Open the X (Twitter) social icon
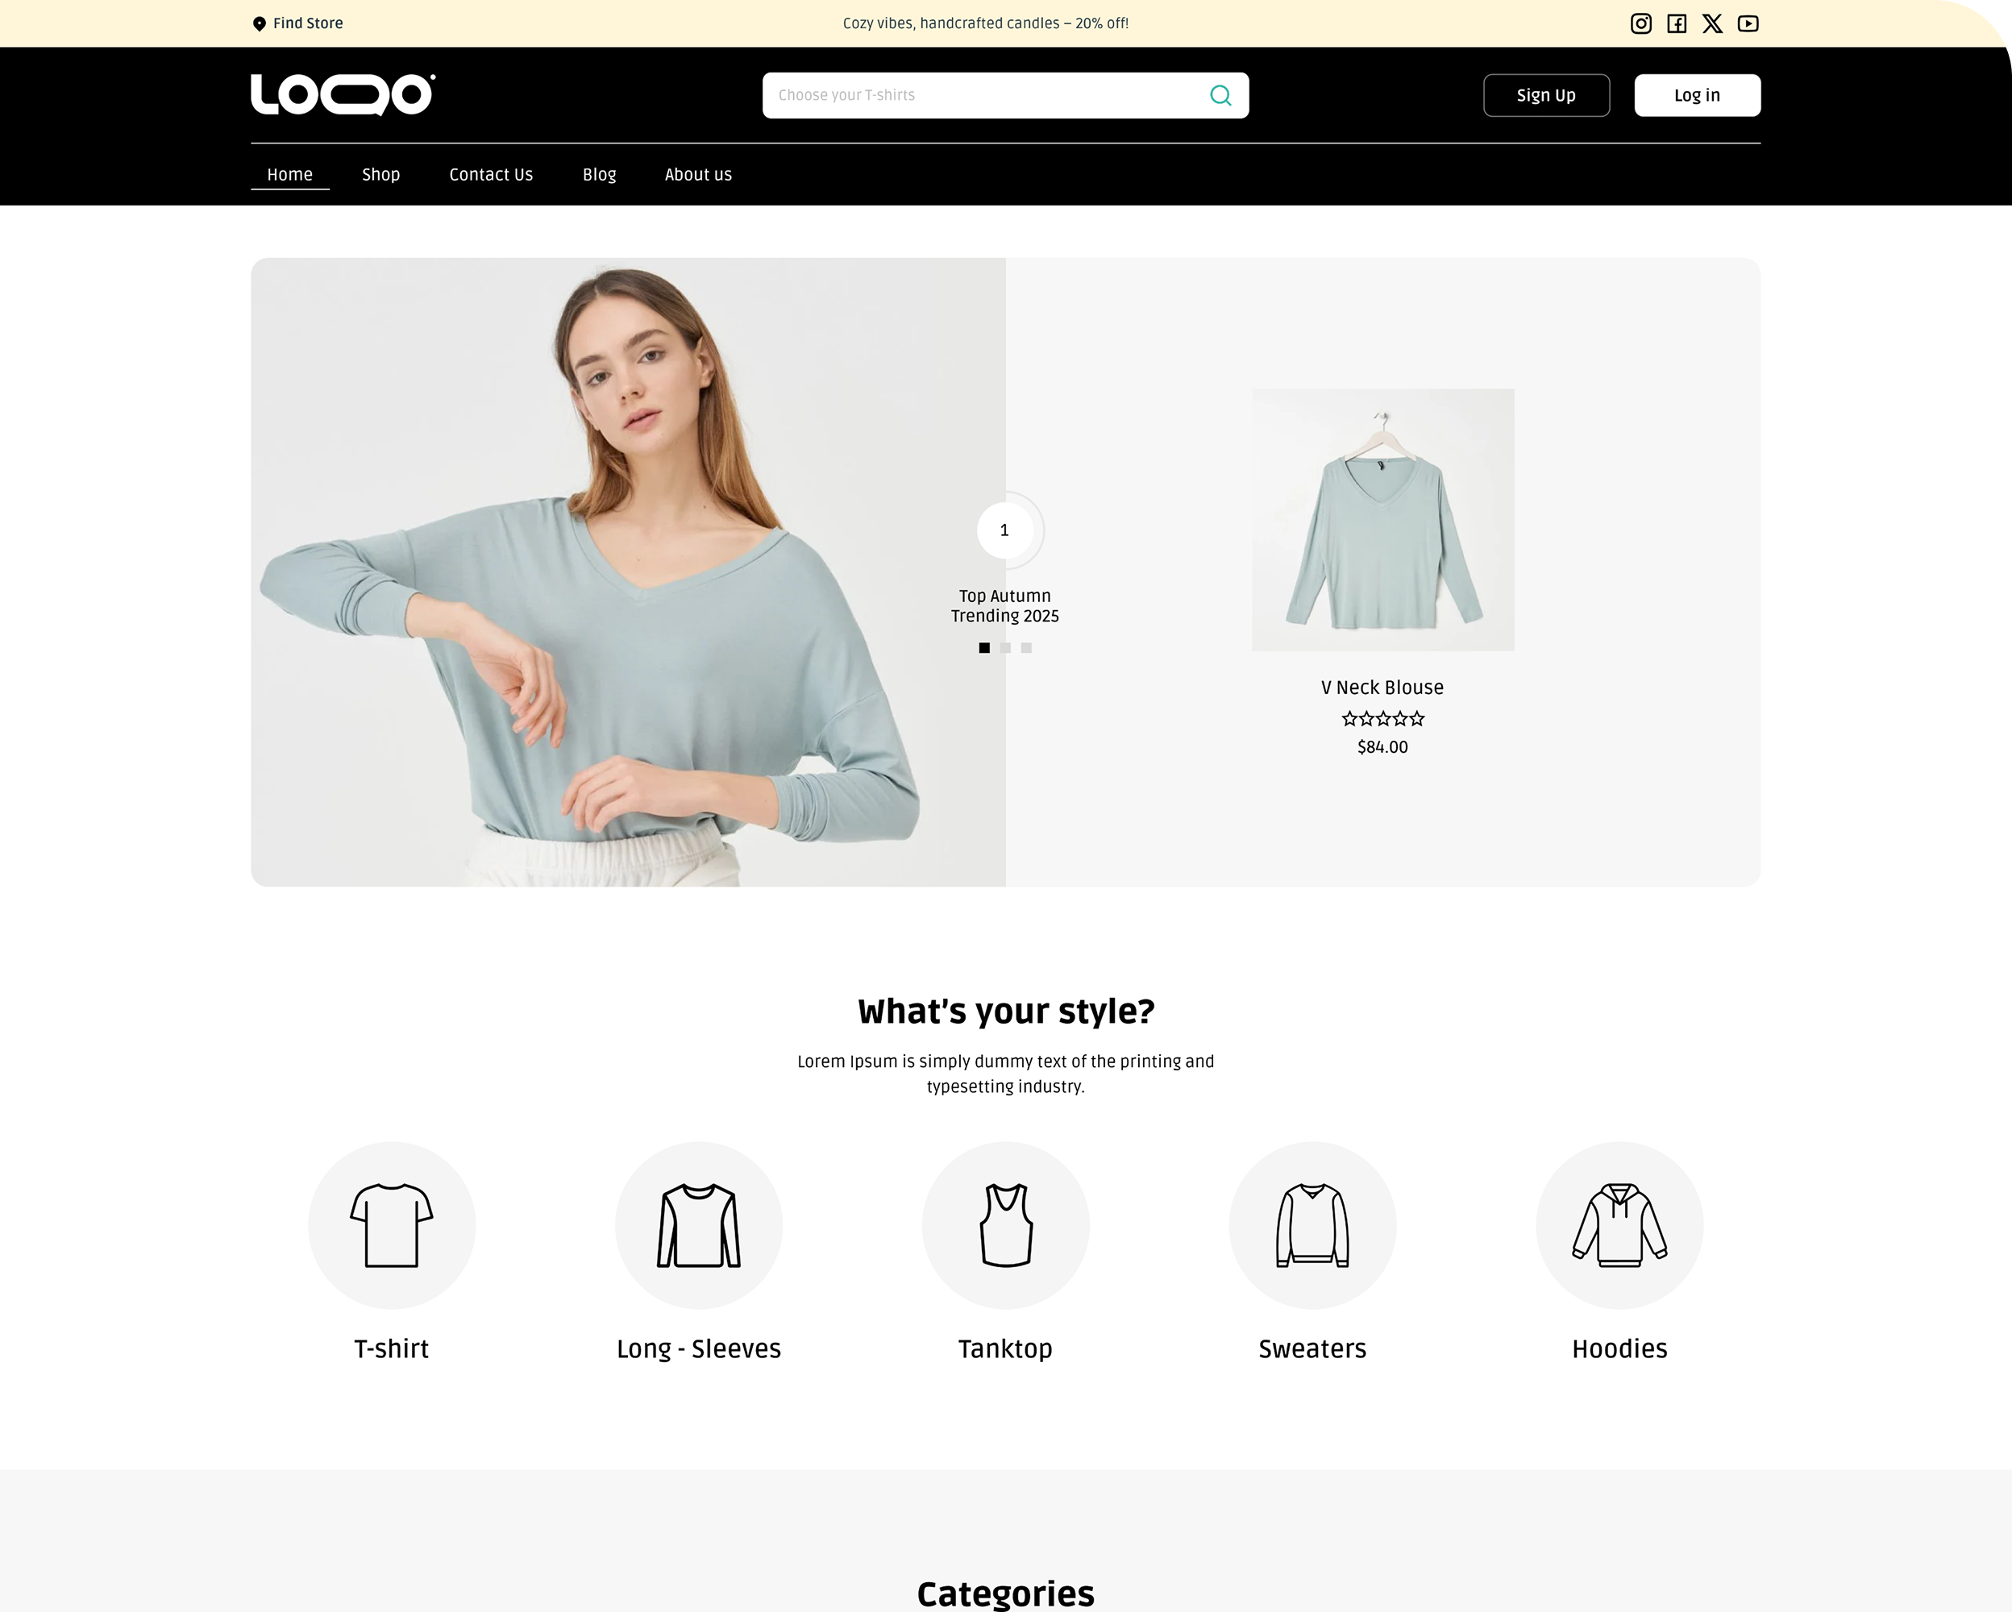Viewport: 2012px width, 1612px height. 1712,23
